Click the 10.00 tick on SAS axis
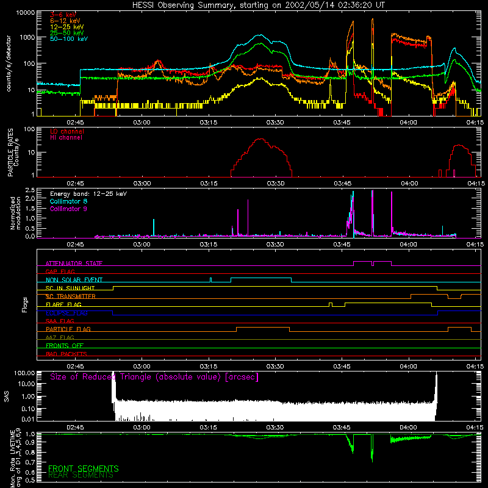The height and width of the screenshot is (488, 488). point(26,384)
